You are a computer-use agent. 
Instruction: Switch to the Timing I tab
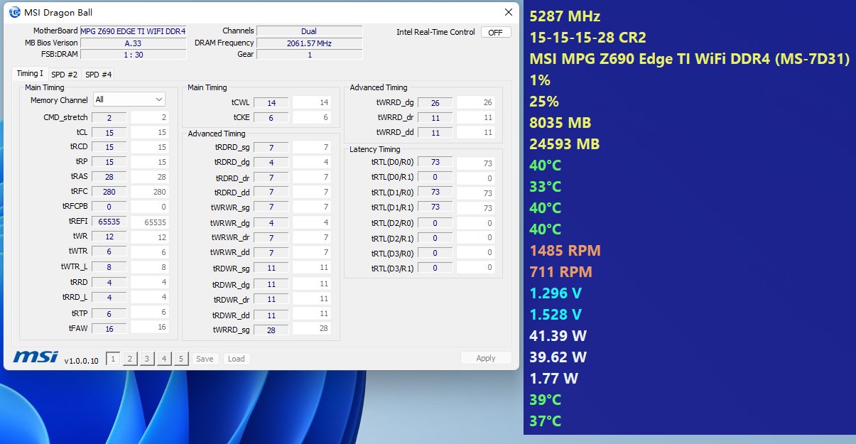[30, 74]
